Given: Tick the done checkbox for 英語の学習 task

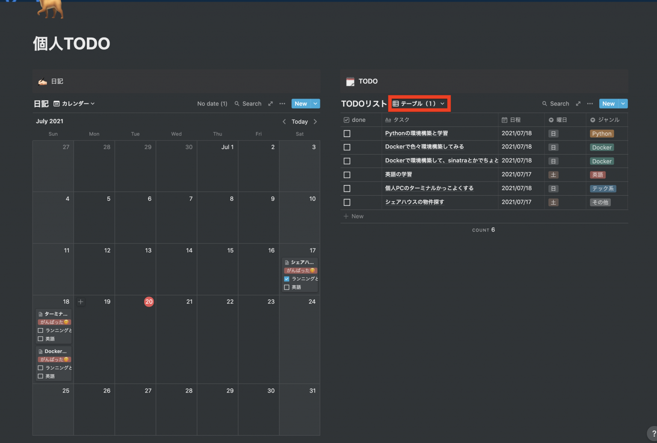Looking at the screenshot, I should pyautogui.click(x=347, y=175).
